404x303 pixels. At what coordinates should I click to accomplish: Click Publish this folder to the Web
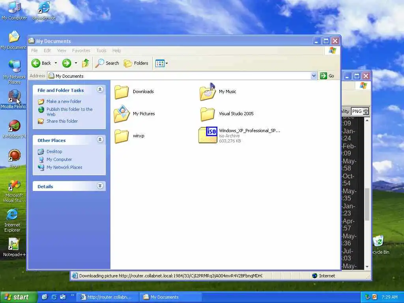click(x=69, y=112)
